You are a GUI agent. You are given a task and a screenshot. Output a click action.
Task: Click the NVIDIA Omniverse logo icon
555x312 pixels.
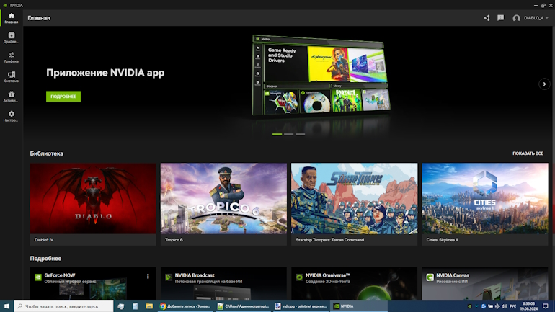click(x=299, y=277)
